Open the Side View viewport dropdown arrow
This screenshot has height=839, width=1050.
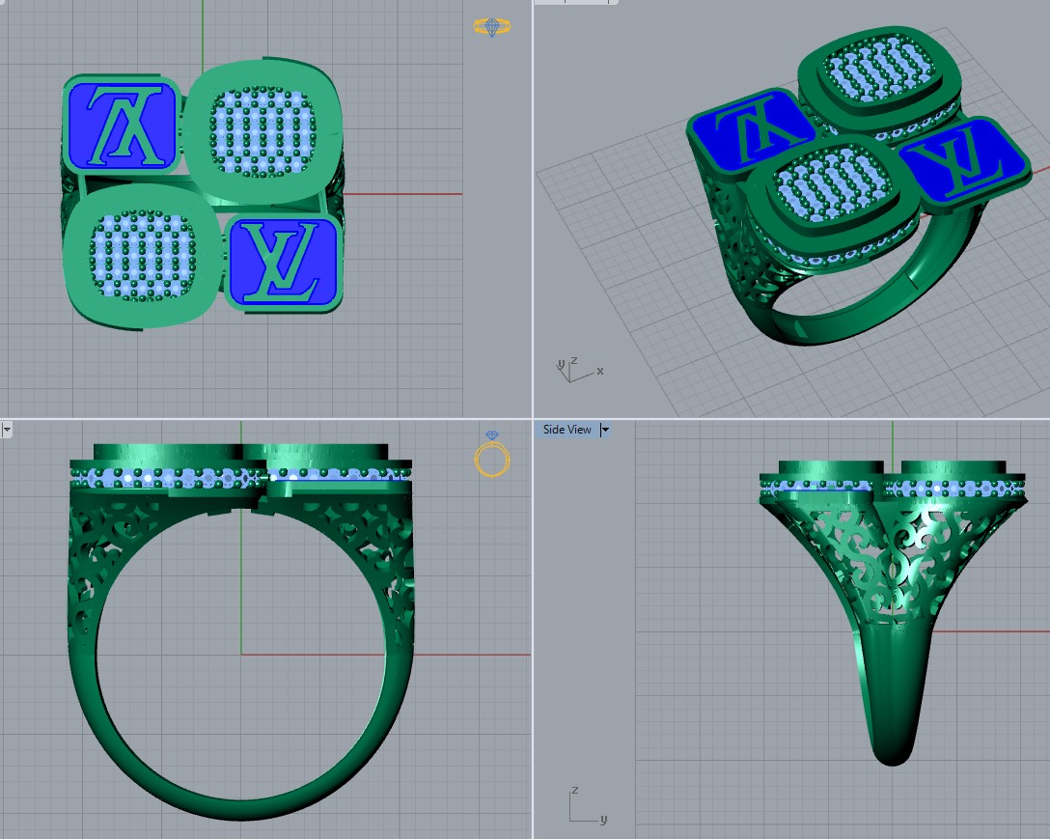[x=605, y=430]
